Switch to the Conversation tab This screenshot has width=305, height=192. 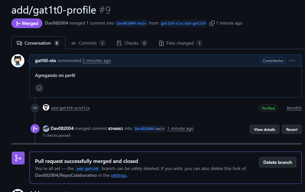pyautogui.click(x=38, y=43)
